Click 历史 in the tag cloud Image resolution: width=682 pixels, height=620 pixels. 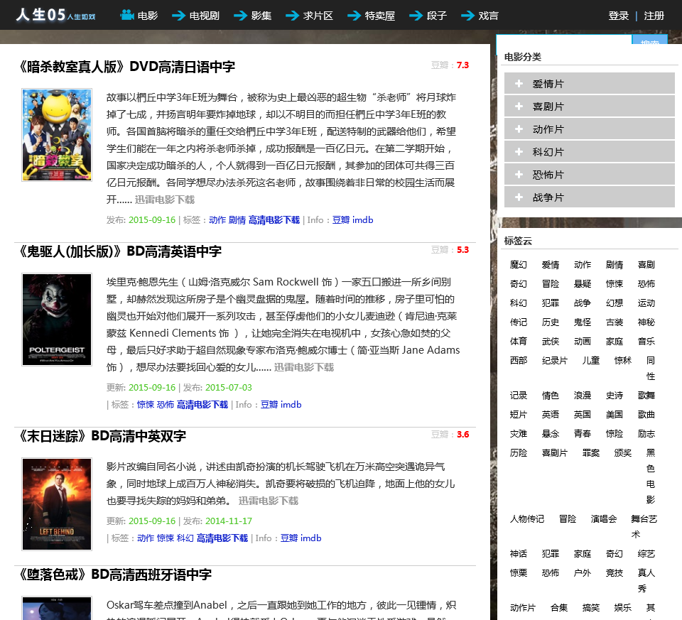click(x=550, y=322)
